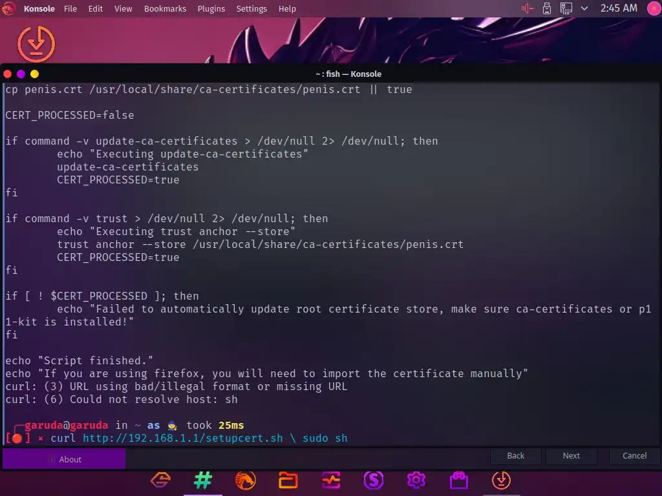Click the indented 'update-ca-certificates' command line
662x496 pixels.
pos(128,167)
